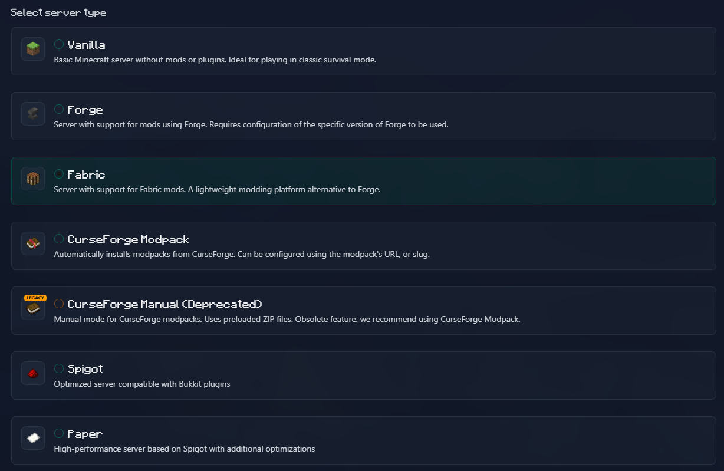Image resolution: width=724 pixels, height=471 pixels.
Task: Click the Paper high-performance server description
Action: point(184,449)
